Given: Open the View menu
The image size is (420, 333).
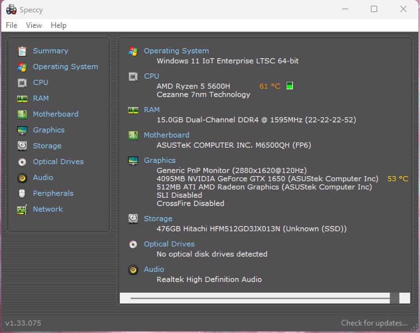Looking at the screenshot, I should coord(34,25).
